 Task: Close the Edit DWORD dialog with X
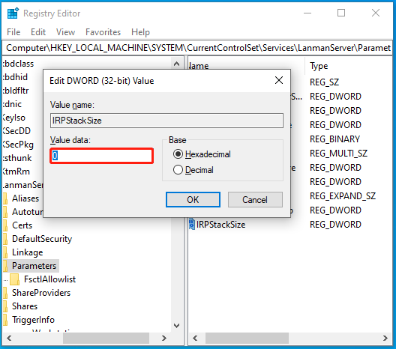279,80
